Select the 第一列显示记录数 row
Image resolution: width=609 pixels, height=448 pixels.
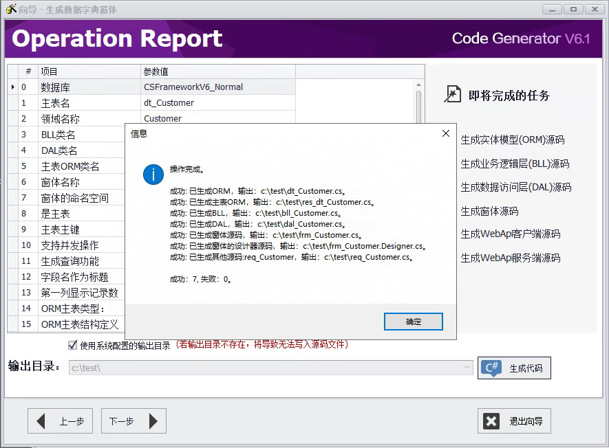click(x=81, y=293)
